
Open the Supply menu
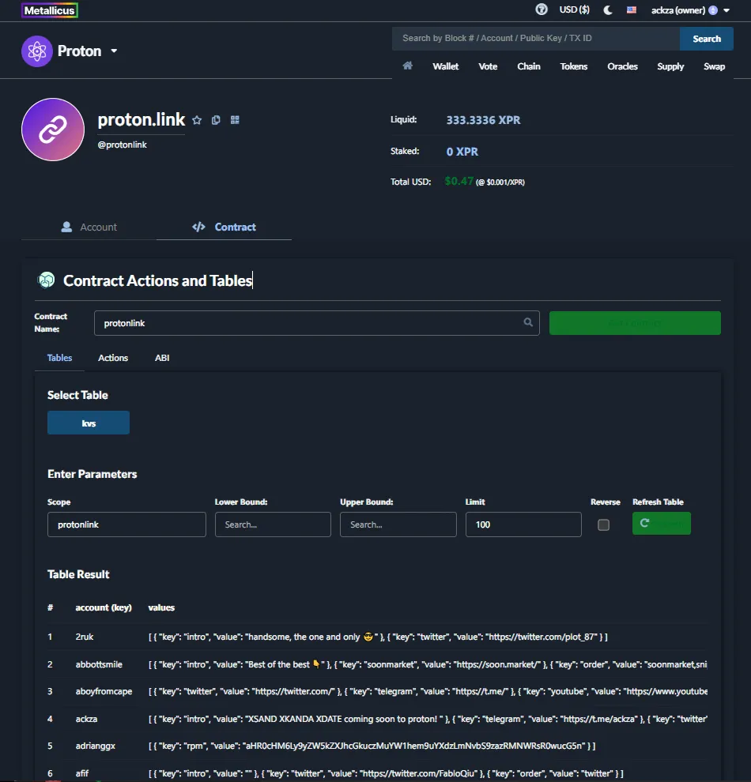click(670, 66)
